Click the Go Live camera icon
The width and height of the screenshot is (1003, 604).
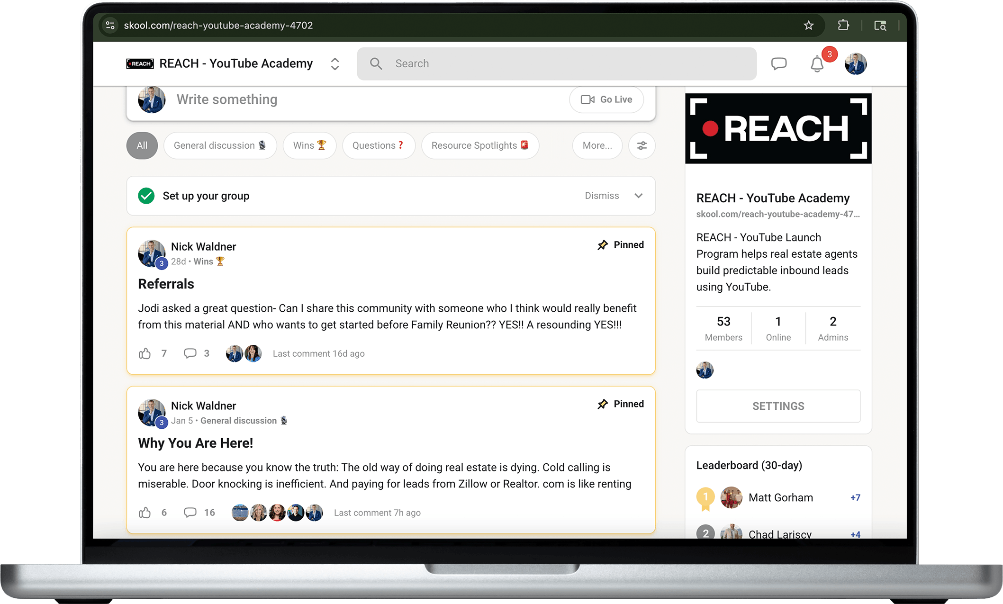click(587, 99)
